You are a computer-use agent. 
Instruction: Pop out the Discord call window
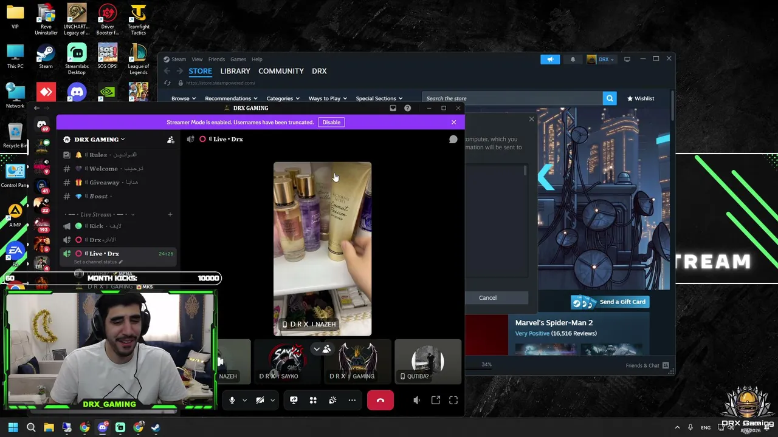(x=436, y=401)
